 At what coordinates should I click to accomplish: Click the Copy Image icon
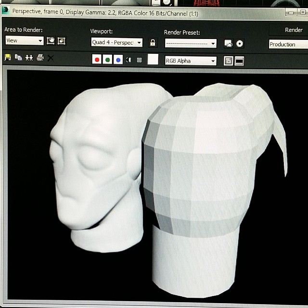(x=18, y=58)
